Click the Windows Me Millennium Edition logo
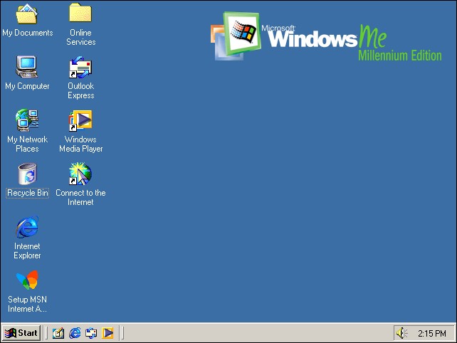This screenshot has width=457, height=343. [326, 37]
